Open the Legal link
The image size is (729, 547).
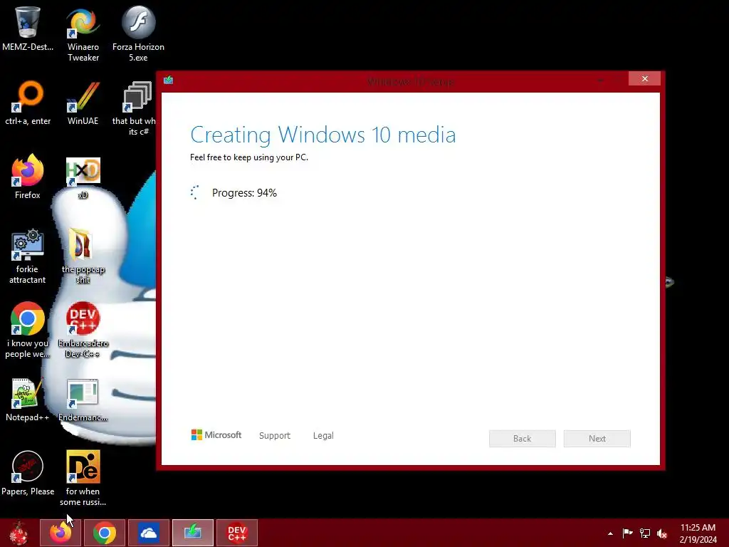323,435
